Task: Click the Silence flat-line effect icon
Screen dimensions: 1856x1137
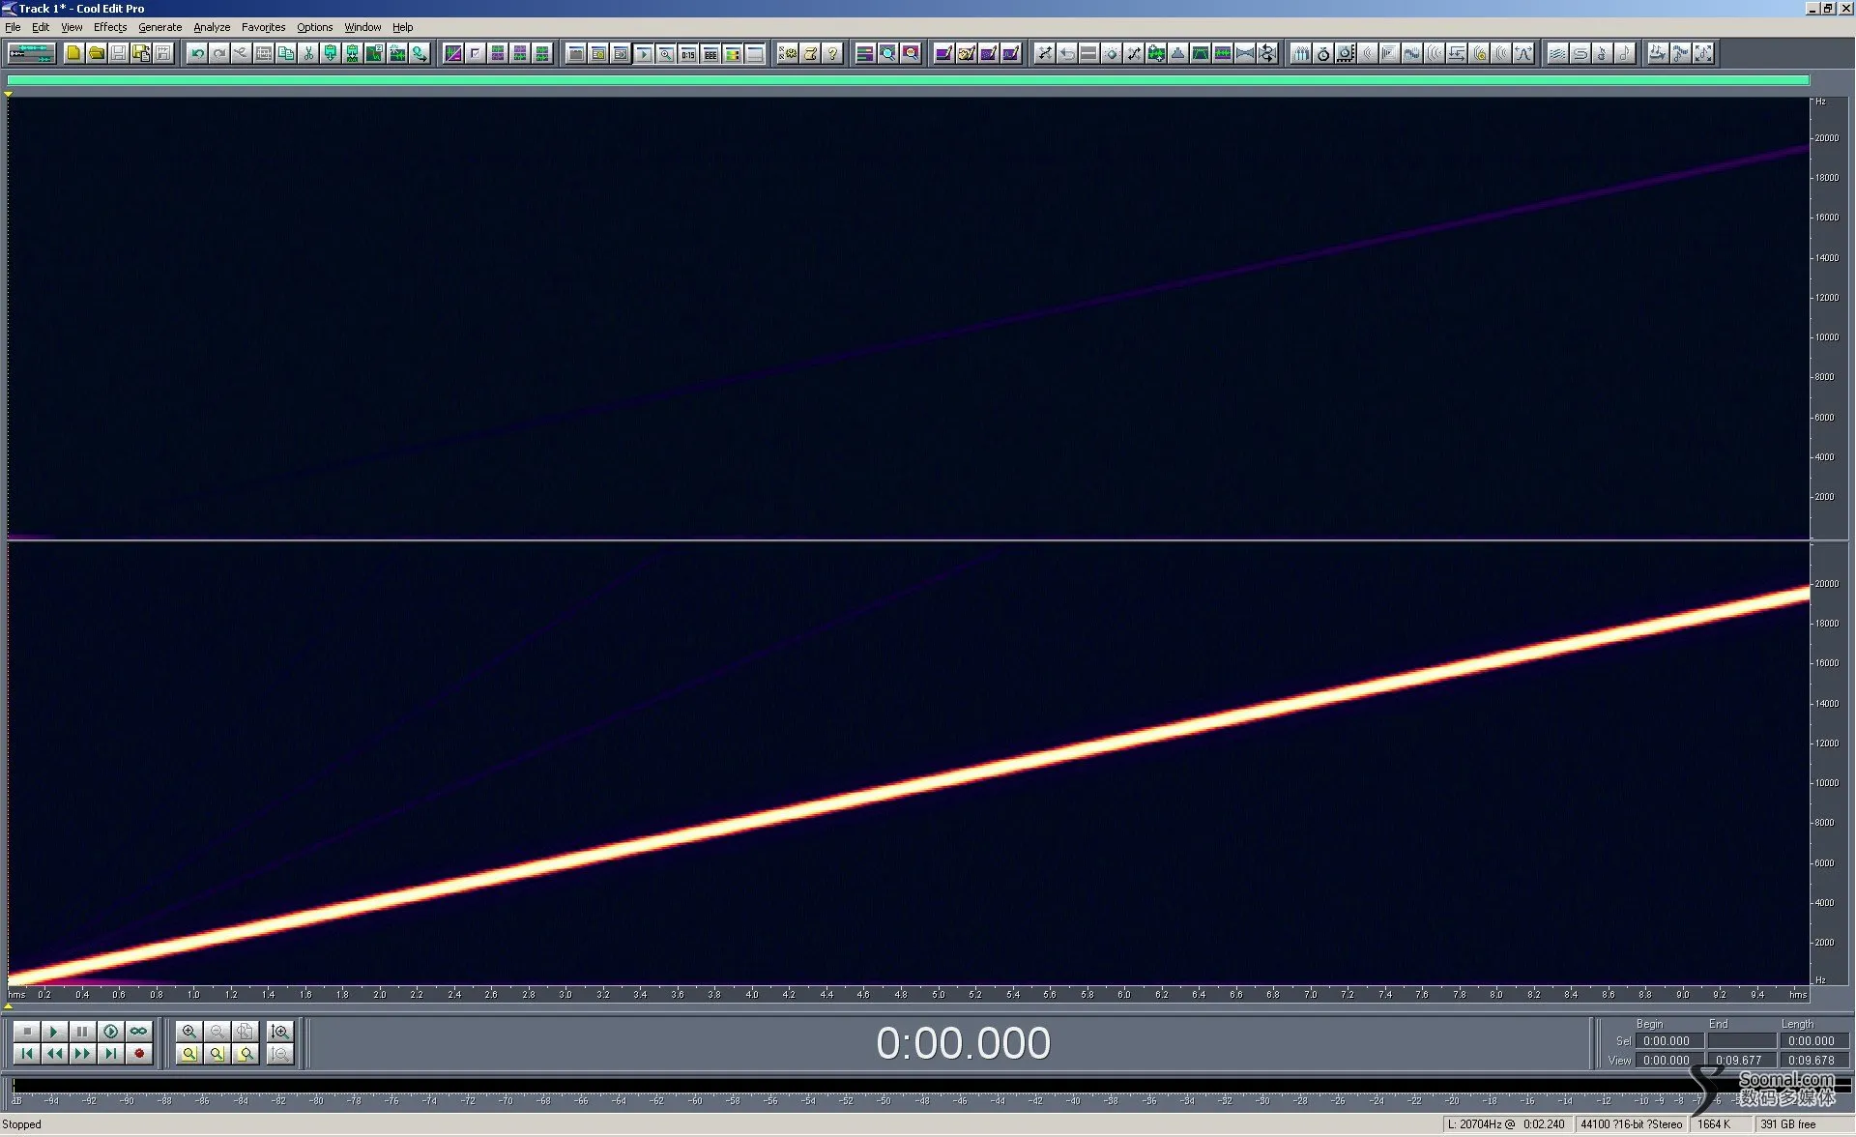Action: click(x=1088, y=53)
